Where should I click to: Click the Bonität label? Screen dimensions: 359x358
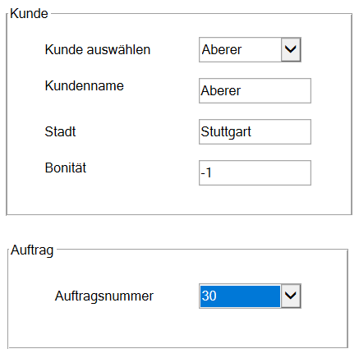coord(66,168)
